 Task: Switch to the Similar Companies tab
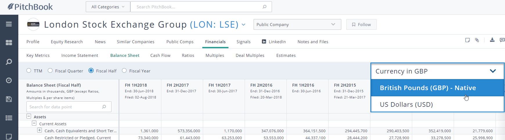(x=136, y=42)
